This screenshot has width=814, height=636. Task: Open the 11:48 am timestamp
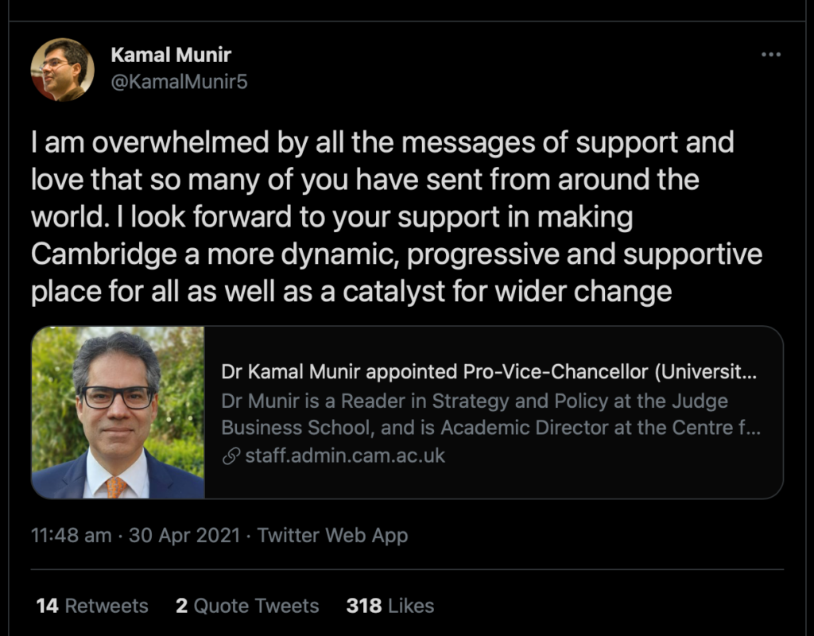click(71, 535)
